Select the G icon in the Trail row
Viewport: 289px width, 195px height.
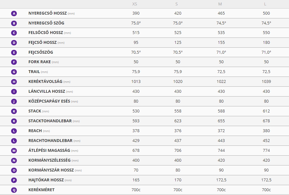tap(14, 72)
